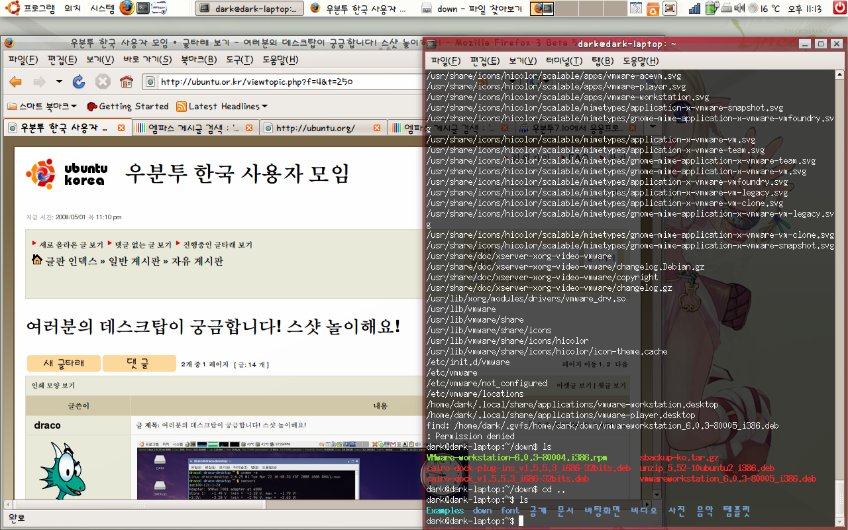This screenshot has height=530, width=848.
Task: Click the network signal bars icon
Action: coord(695,9)
